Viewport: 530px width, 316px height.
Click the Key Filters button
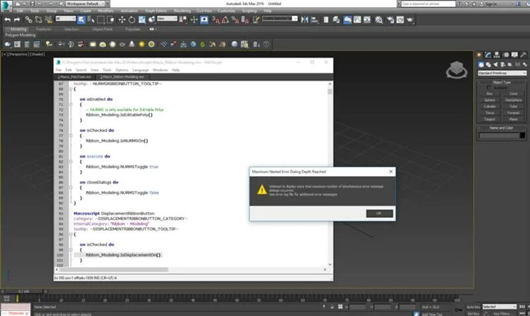click(503, 313)
